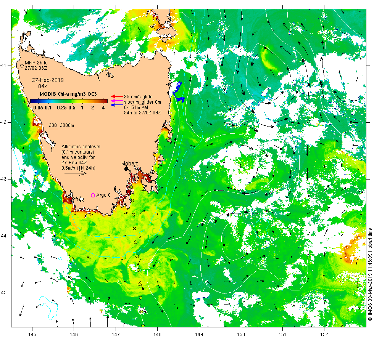Viewport: 374px width, 343px height.
Task: Click the IMOS copyright timestamp text
Action: point(370,274)
